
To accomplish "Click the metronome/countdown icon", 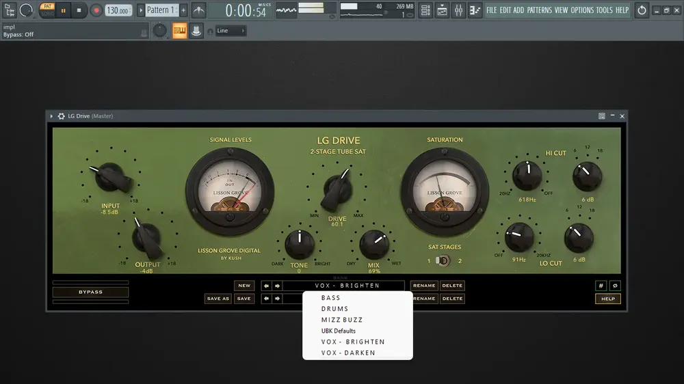I will (x=198, y=10).
